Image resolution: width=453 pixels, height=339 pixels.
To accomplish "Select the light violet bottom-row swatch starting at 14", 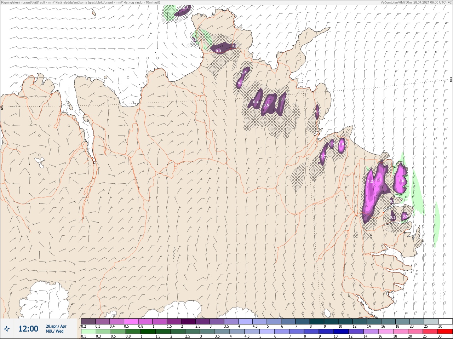I will pos(371,332).
